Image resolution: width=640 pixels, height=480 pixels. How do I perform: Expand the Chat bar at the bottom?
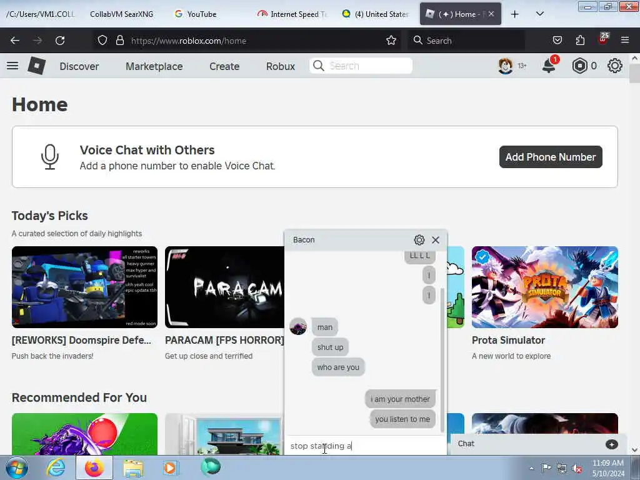[538, 444]
